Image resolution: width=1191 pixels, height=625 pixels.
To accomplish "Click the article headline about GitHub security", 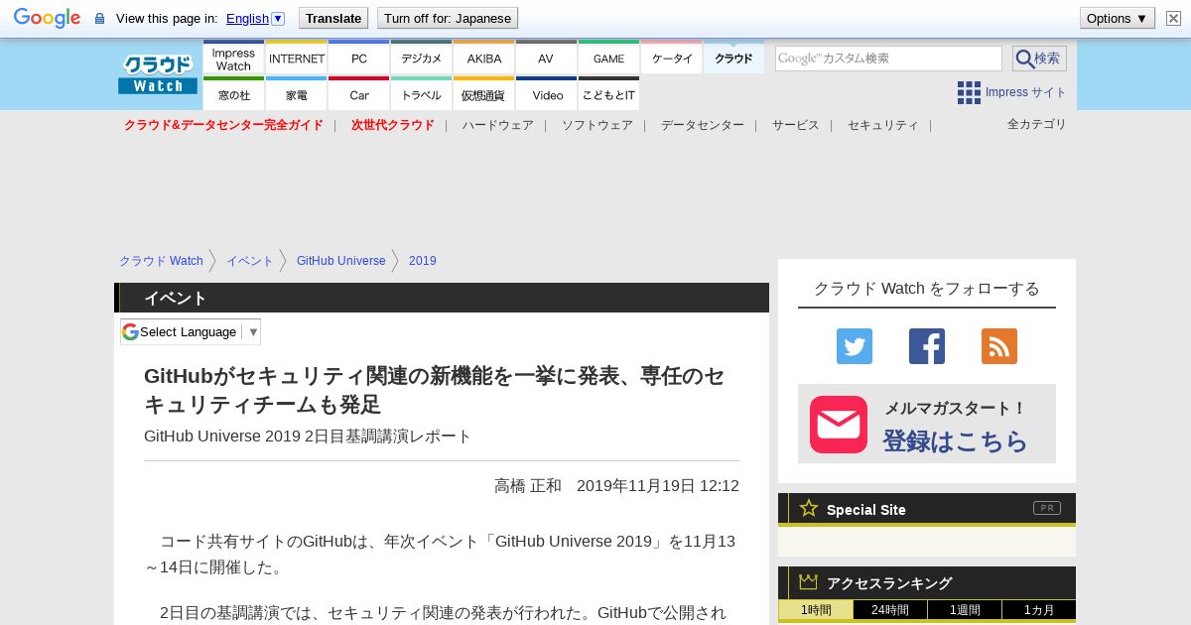I will [435, 390].
